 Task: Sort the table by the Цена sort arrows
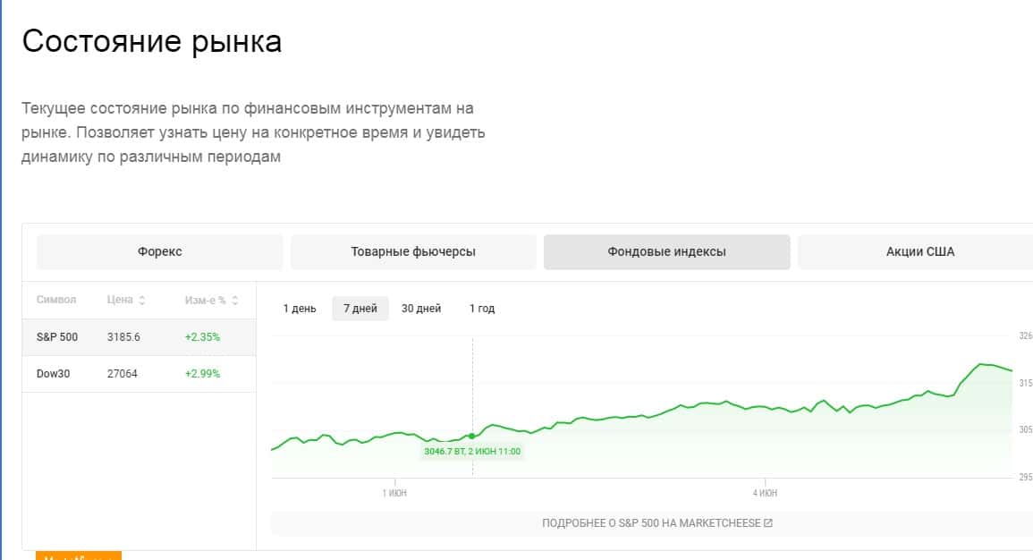point(141,301)
